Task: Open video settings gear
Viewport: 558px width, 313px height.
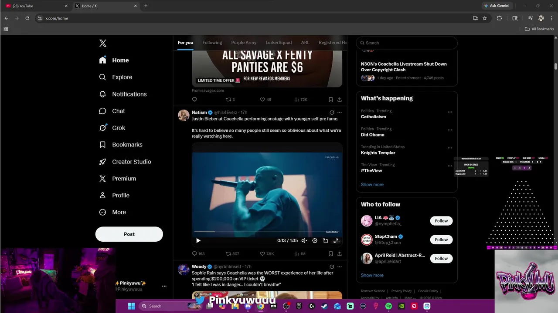Action: 315,240
